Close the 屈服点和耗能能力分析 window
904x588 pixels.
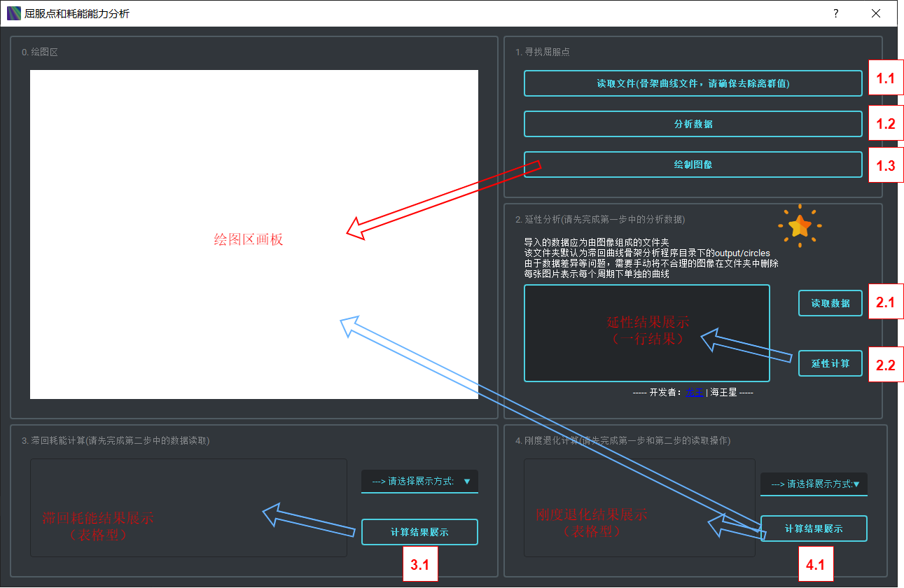(876, 13)
